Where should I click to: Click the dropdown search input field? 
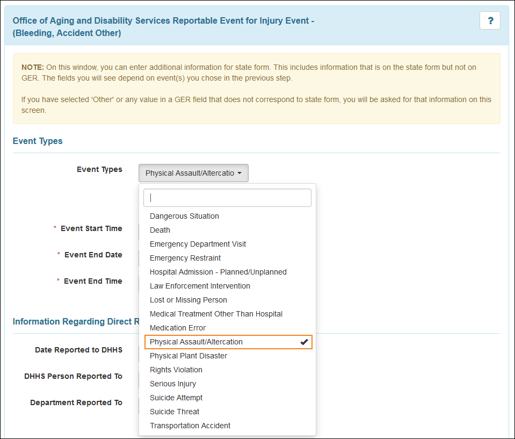click(227, 198)
